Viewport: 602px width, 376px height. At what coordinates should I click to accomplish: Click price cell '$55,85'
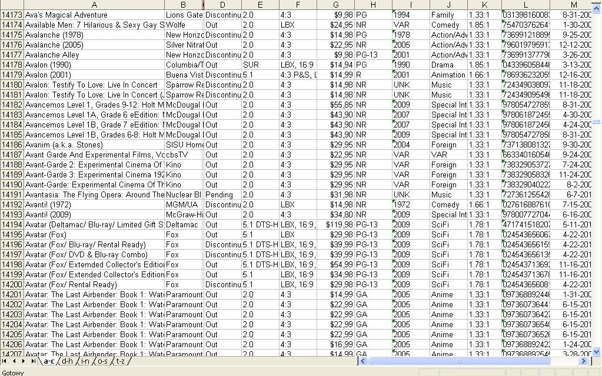tap(335, 105)
